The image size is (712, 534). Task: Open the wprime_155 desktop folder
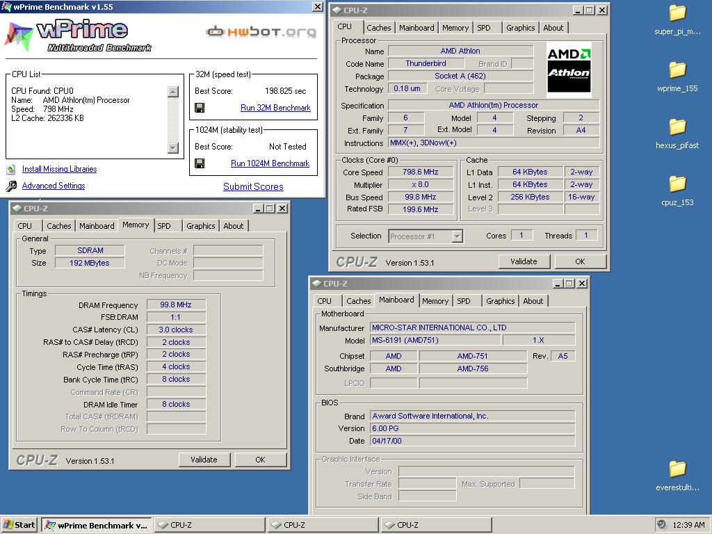677,76
